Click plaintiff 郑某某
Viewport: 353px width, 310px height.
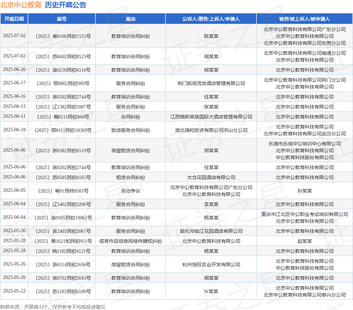tap(211, 151)
